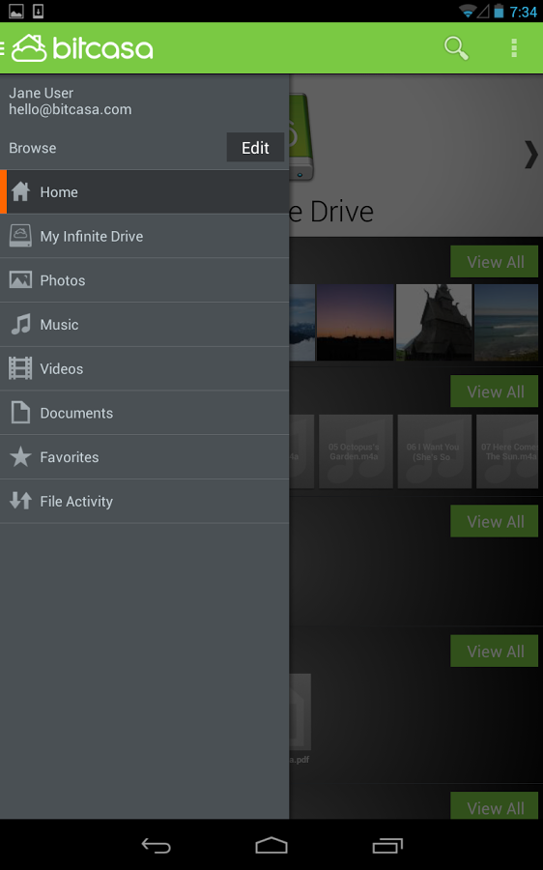Tap the battery status icon
543x870 pixels.
(499, 11)
